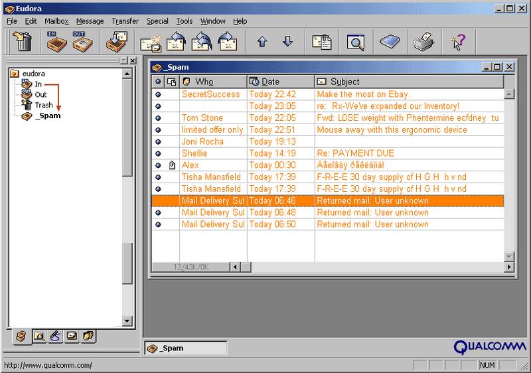
Task: Open the In mailbox toolbar icon
Action: point(56,42)
